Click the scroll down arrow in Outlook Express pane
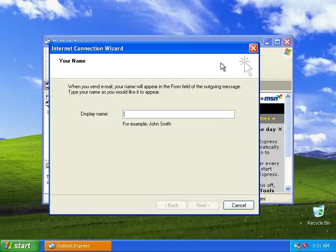 288,189
